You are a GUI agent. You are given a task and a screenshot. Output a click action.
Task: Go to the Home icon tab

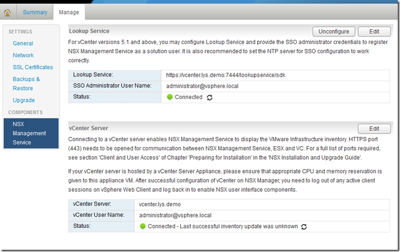point(7,12)
